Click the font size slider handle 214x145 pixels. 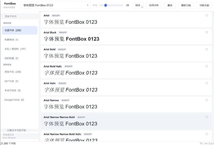pyautogui.click(x=105, y=5)
